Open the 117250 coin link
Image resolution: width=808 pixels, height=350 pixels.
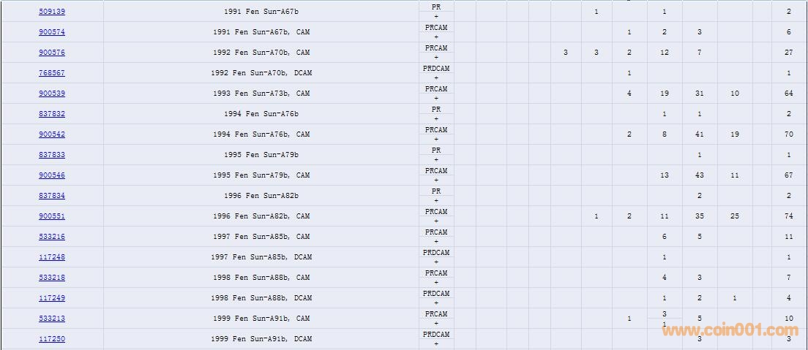pos(51,339)
